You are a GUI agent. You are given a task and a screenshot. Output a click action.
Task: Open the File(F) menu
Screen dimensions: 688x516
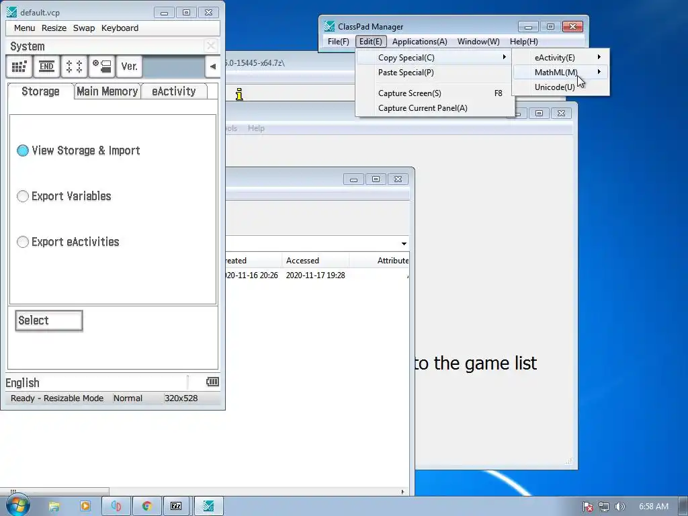point(339,41)
